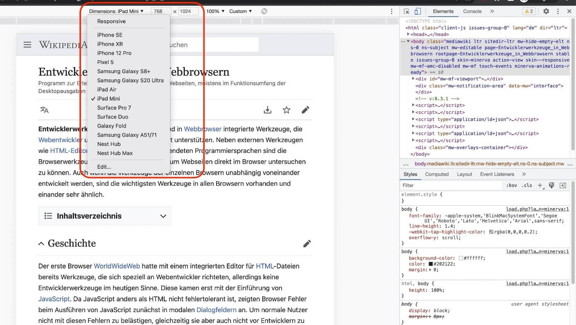Open the issues warning badge showing 2
This screenshot has width=576, height=325.
529,11
